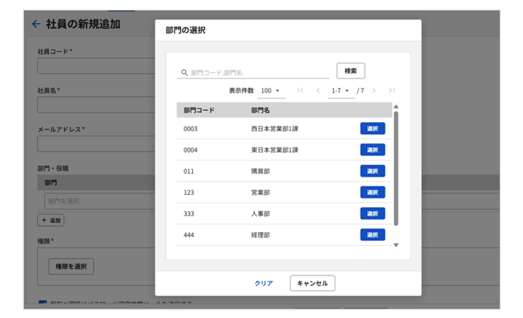Viewport: 523px width, 318px height.
Task: Click the 表示件数 label
Action: coord(241,90)
